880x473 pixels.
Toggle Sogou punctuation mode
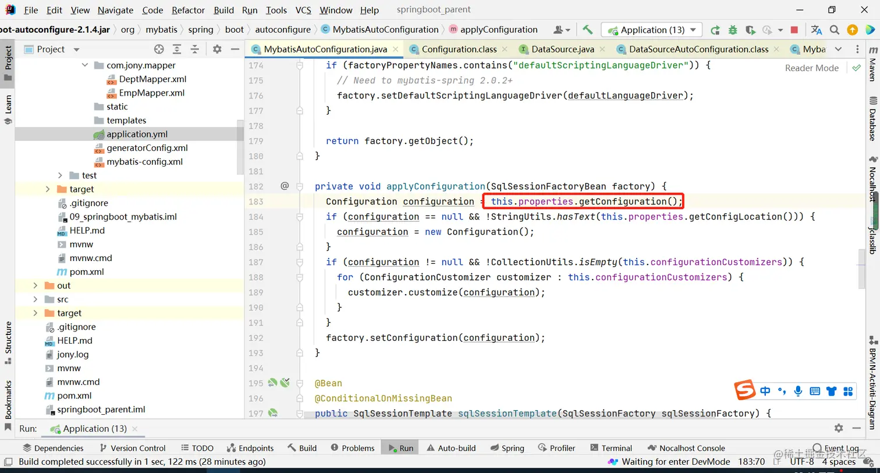(x=782, y=391)
